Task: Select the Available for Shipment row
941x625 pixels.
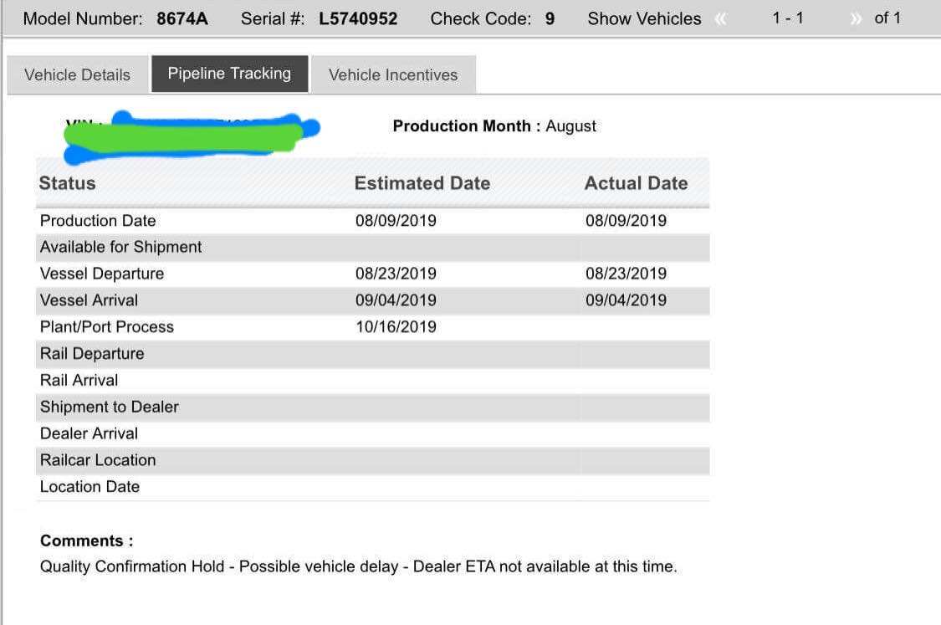Action: pyautogui.click(x=373, y=248)
